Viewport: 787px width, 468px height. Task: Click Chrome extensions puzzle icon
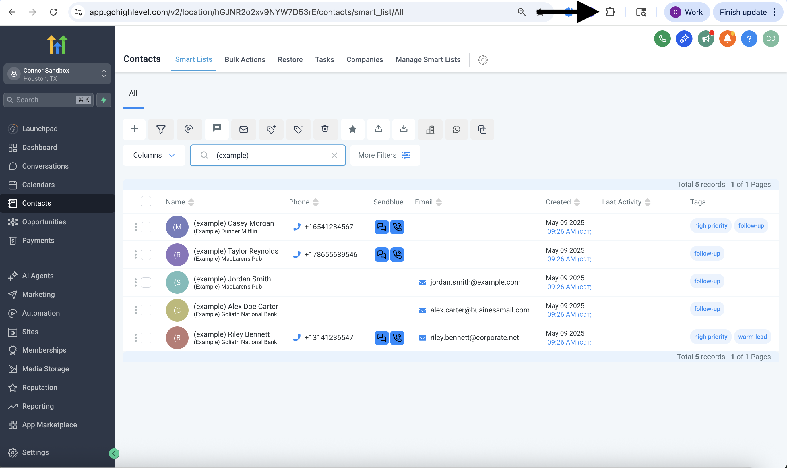tap(610, 12)
